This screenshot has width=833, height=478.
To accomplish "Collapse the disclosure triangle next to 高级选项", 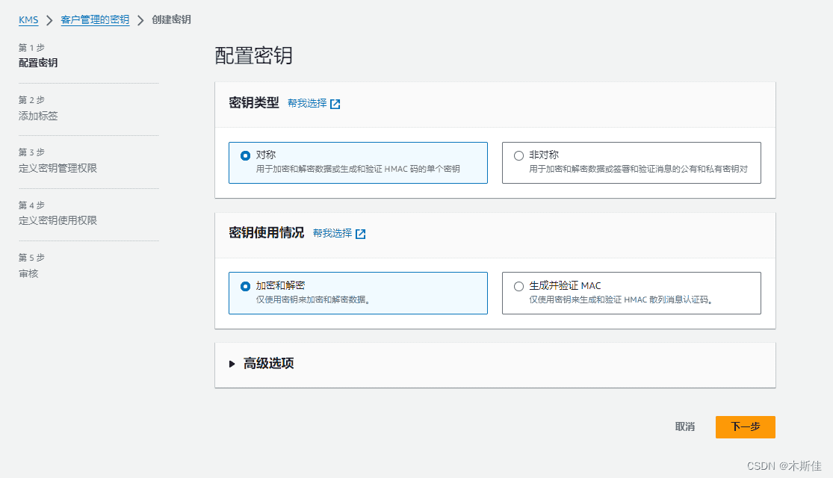I will 232,364.
